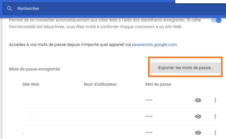226x139 pixels.
Task: Click the Site Web column header
Action: [x=31, y=84]
